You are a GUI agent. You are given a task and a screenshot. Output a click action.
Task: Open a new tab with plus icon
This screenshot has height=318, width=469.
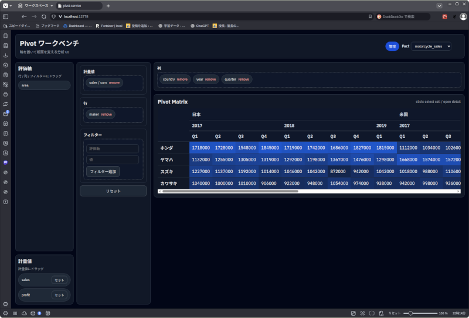click(x=108, y=5)
